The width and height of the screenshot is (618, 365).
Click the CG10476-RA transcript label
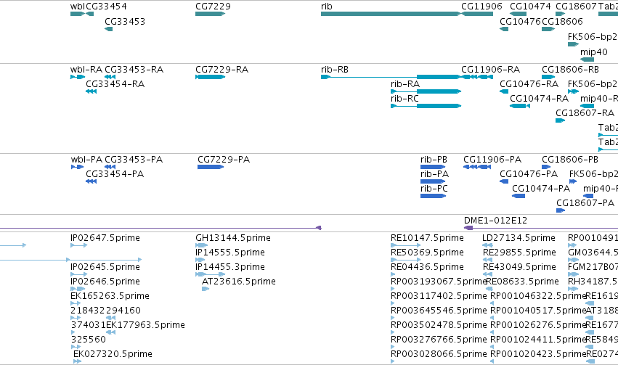(529, 84)
